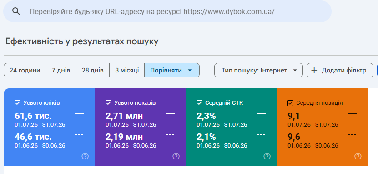Screen dimensions: 378x174
Task: Open help icon on Середній CTR card
Action: pyautogui.click(x=267, y=156)
